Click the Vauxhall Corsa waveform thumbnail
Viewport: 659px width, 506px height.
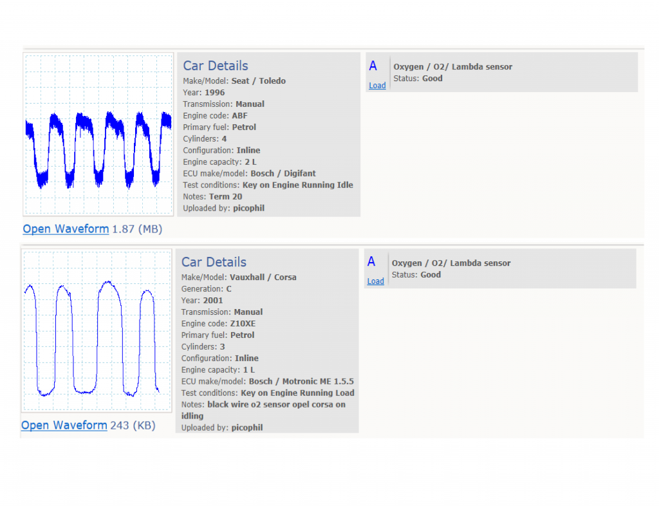(97, 331)
